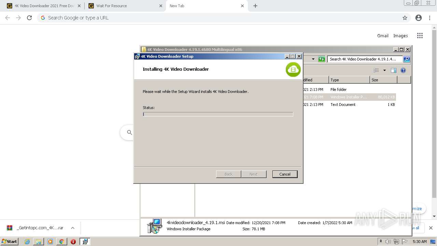Expand the Explorer address history dropdown
This screenshot has height=246, width=437.
313,59
